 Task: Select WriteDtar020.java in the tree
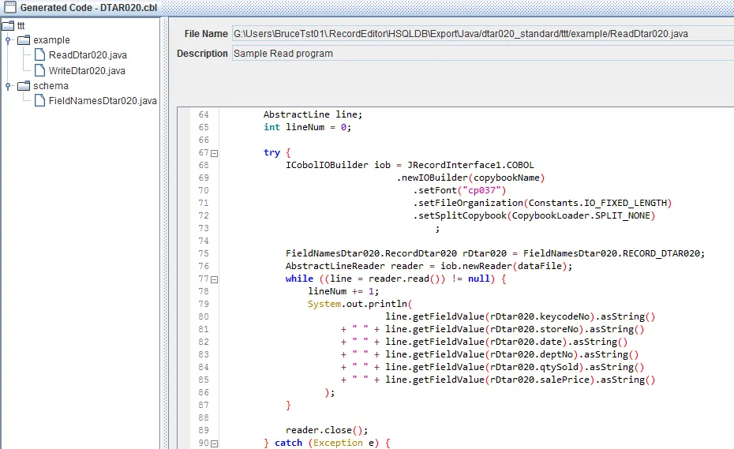87,71
